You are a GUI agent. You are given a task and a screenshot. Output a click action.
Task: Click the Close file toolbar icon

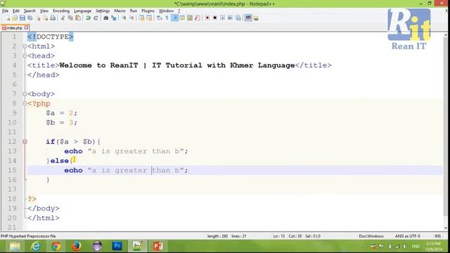point(38,18)
